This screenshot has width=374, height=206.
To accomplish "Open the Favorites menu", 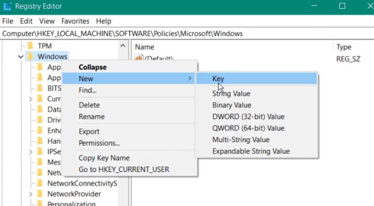I will pos(75,21).
